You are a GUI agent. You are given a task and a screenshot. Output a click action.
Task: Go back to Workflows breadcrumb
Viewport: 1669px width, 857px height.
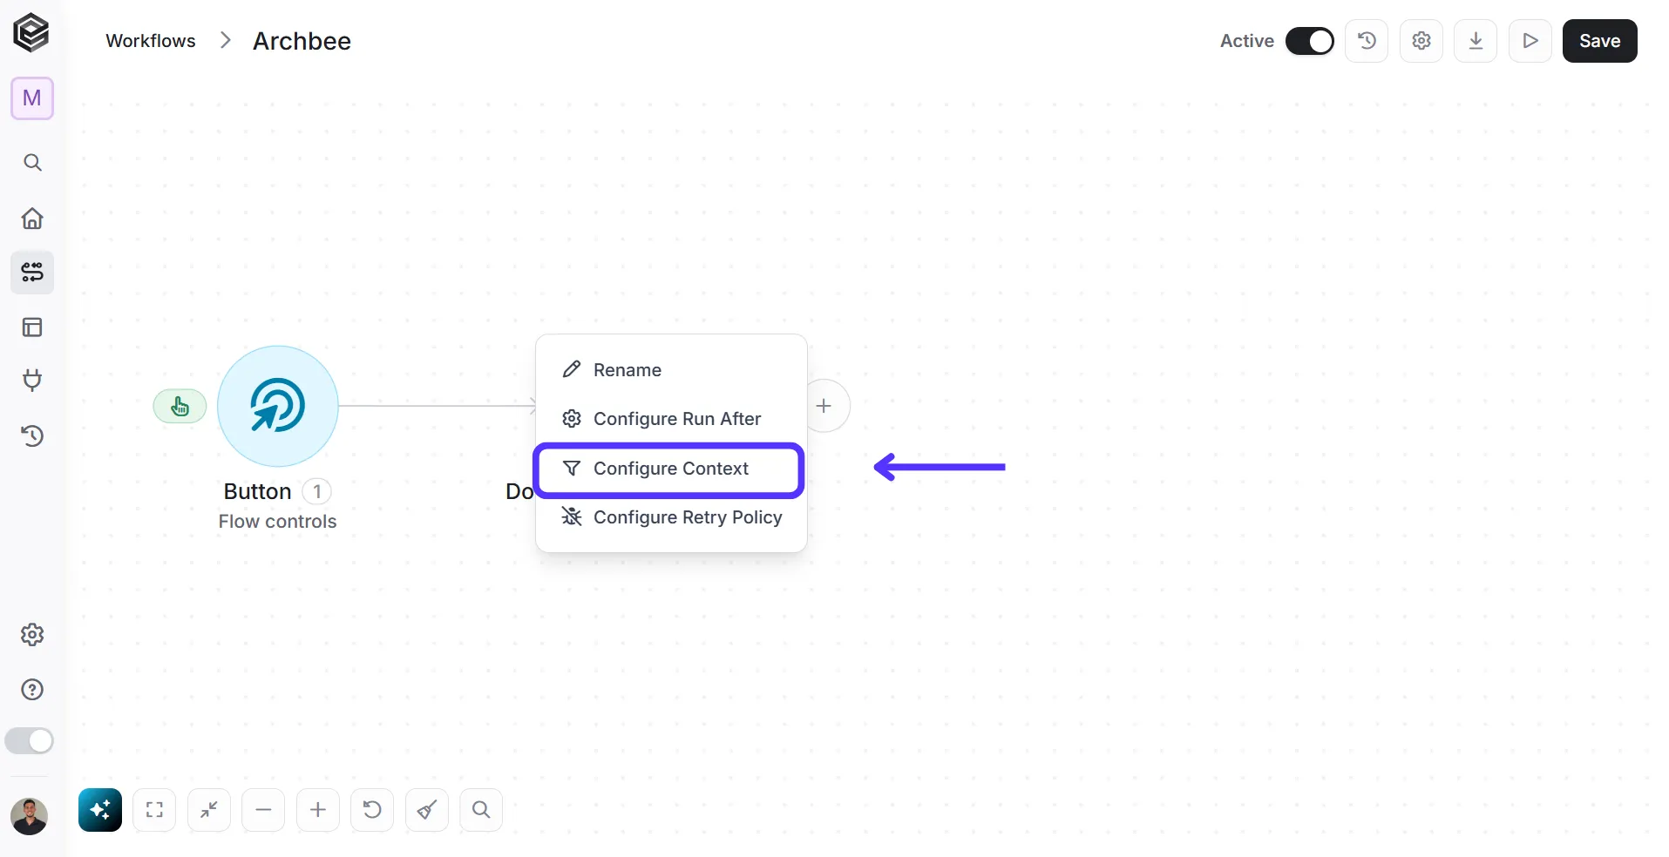click(x=151, y=41)
